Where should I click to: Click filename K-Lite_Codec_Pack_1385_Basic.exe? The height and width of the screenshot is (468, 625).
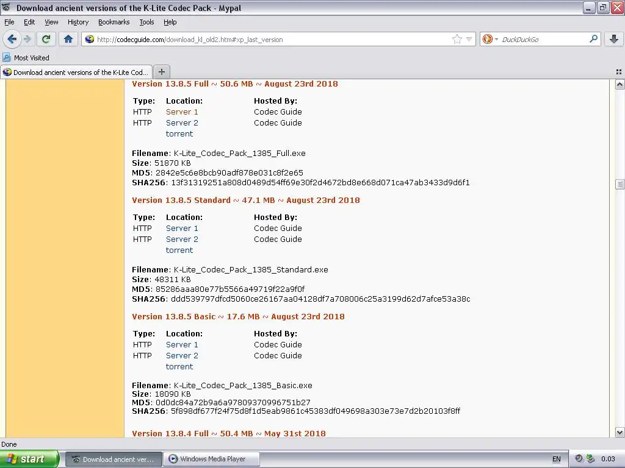click(x=243, y=385)
